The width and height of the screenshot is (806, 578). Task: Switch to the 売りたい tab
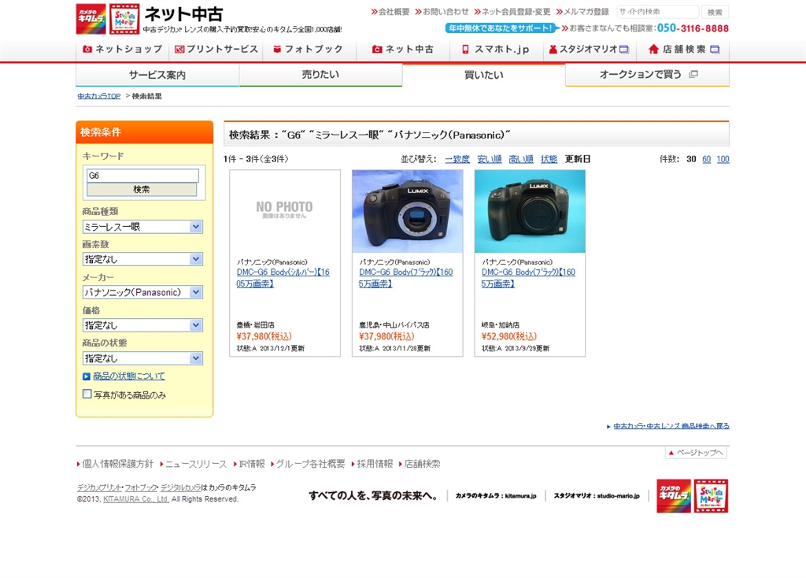pyautogui.click(x=320, y=75)
